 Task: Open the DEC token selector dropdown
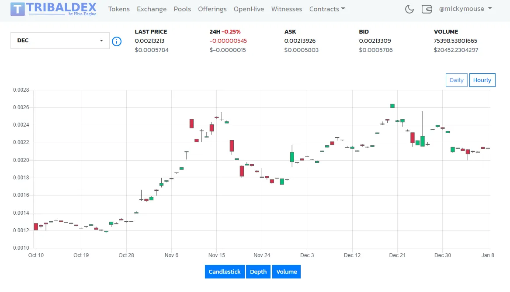click(x=60, y=41)
